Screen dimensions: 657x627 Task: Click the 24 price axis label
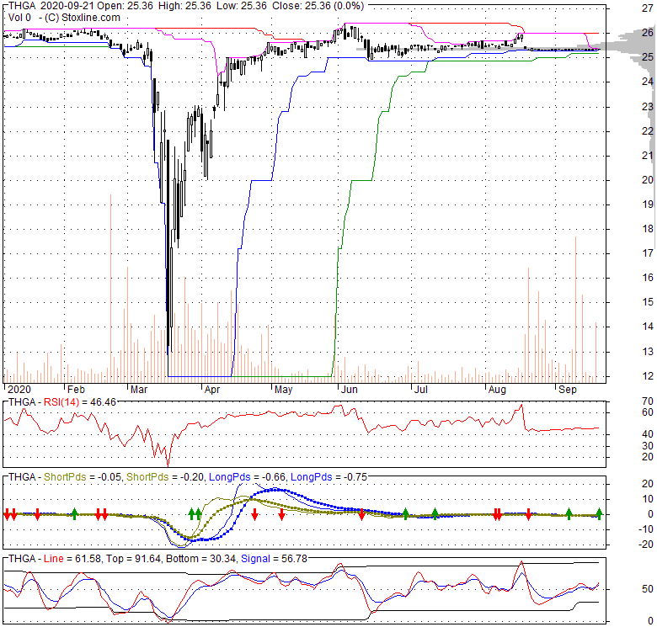[x=648, y=82]
